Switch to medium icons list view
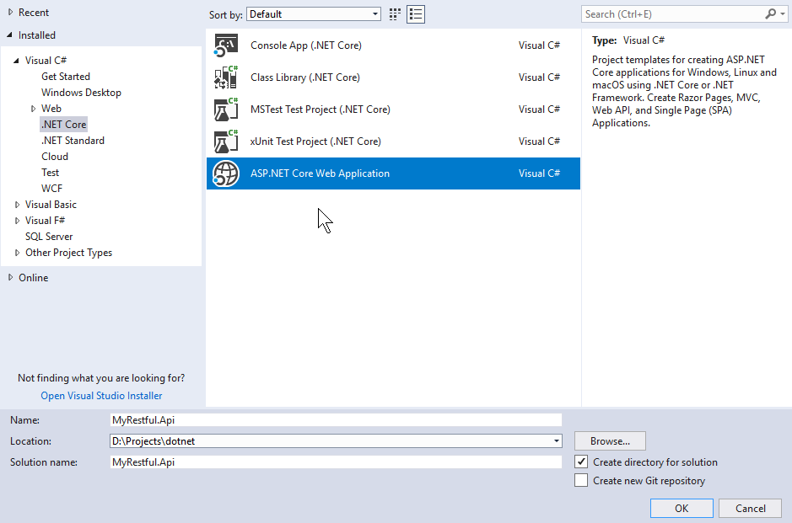The image size is (792, 523). [416, 14]
